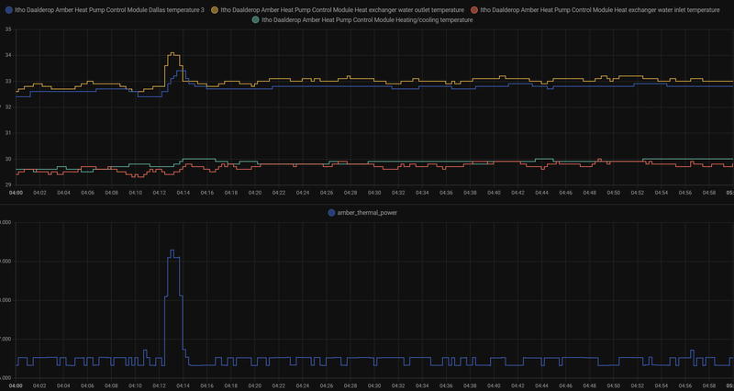This screenshot has height=391, width=734.
Task: Toggle Heat exchanger water inlet temperature series label
Action: coord(600,9)
